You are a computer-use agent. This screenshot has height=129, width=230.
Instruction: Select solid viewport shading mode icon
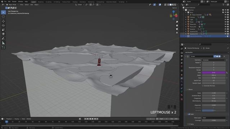(170, 5)
